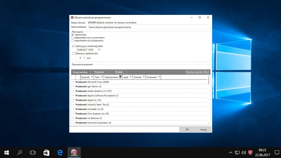Image resolution: width=281 pixels, height=158 pixels.
Task: Click the dialog title bar app icon
Action: pyautogui.click(x=72, y=17)
